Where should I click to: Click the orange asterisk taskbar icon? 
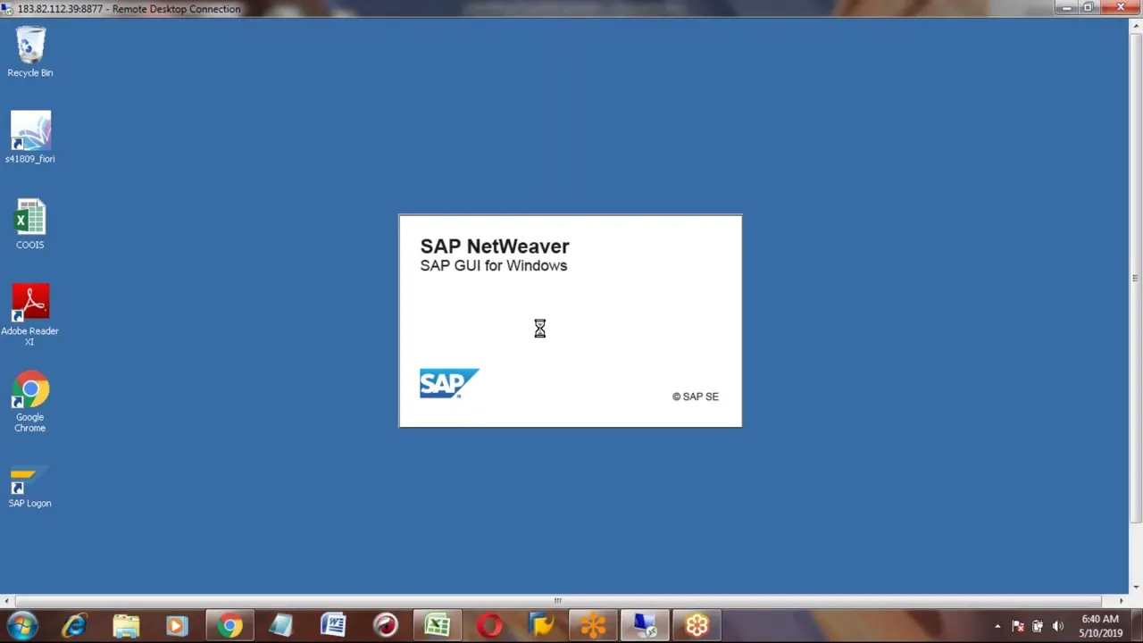point(593,626)
